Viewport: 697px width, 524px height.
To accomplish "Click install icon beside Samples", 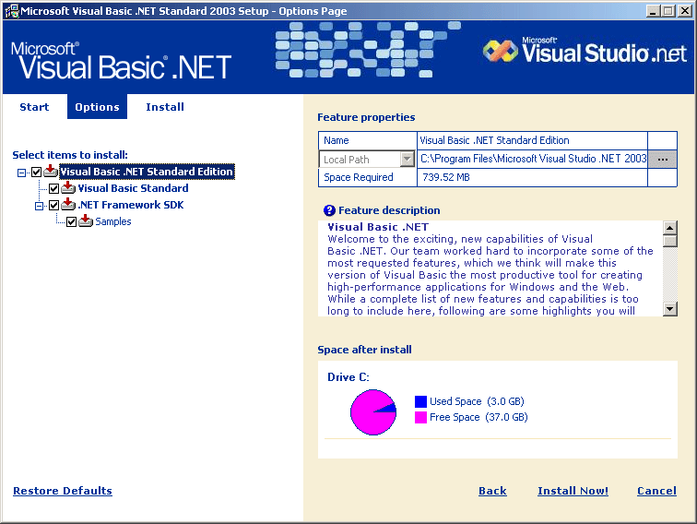I will (86, 221).
